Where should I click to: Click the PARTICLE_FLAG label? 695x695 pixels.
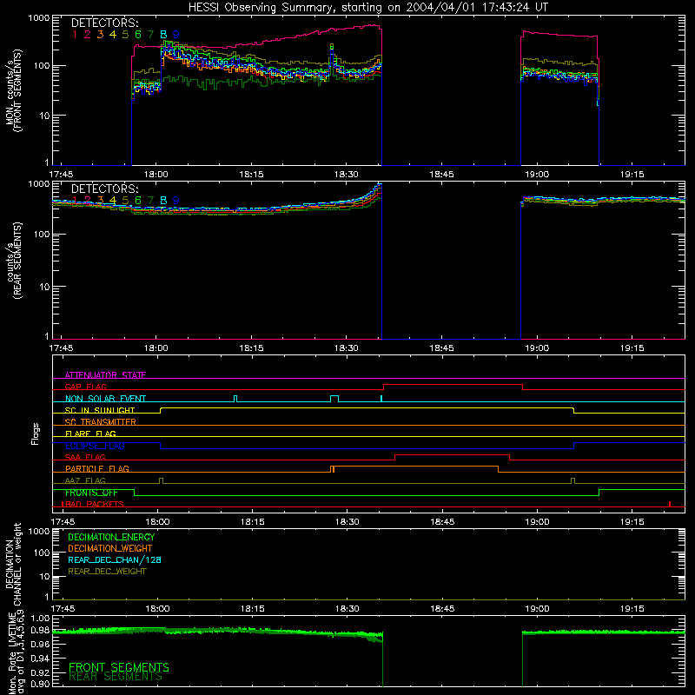point(97,468)
